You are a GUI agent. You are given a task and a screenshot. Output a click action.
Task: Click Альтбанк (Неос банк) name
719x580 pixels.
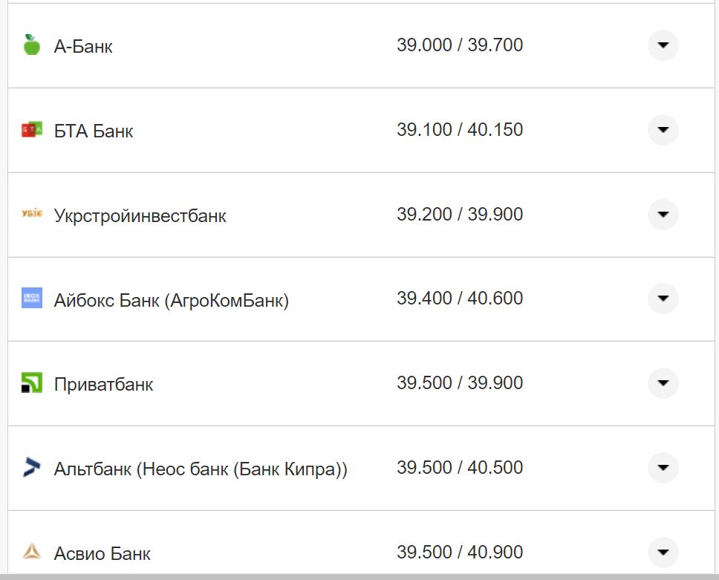point(201,469)
